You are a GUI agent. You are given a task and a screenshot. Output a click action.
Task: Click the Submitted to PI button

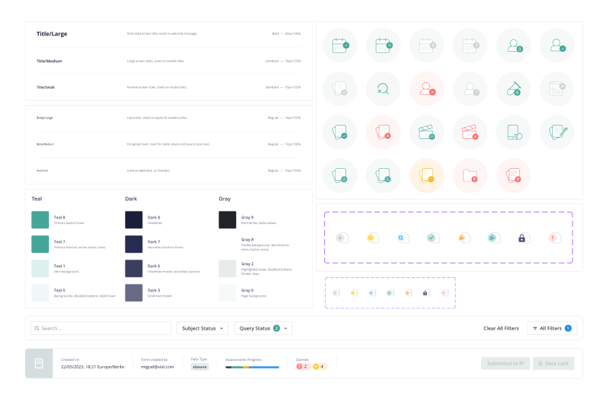coord(504,363)
